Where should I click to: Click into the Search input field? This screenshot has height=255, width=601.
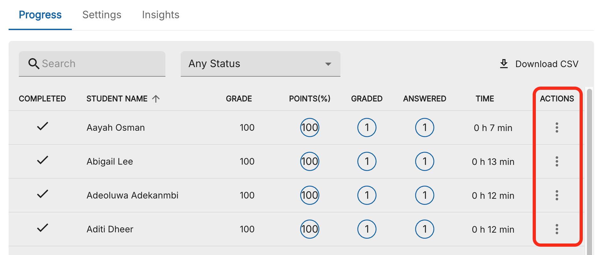pyautogui.click(x=92, y=64)
